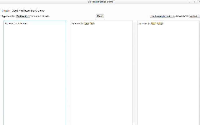Click highlighted name John in middle panel

87,23
